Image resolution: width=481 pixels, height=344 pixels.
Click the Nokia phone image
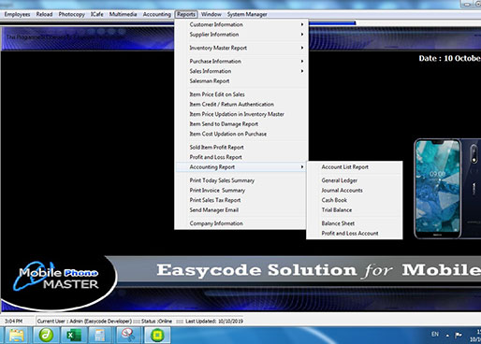(x=447, y=189)
